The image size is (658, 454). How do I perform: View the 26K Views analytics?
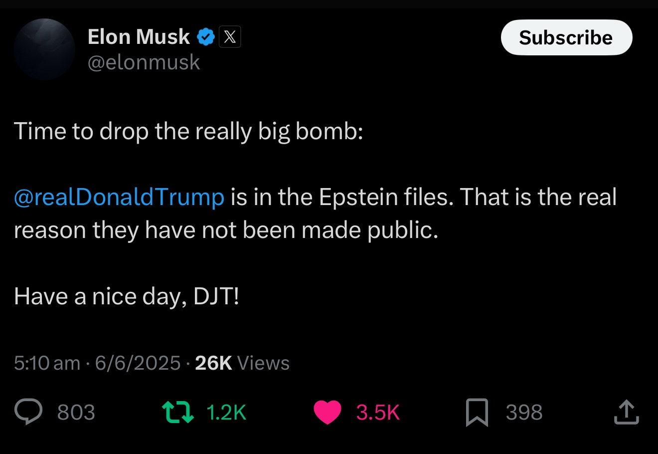point(242,363)
